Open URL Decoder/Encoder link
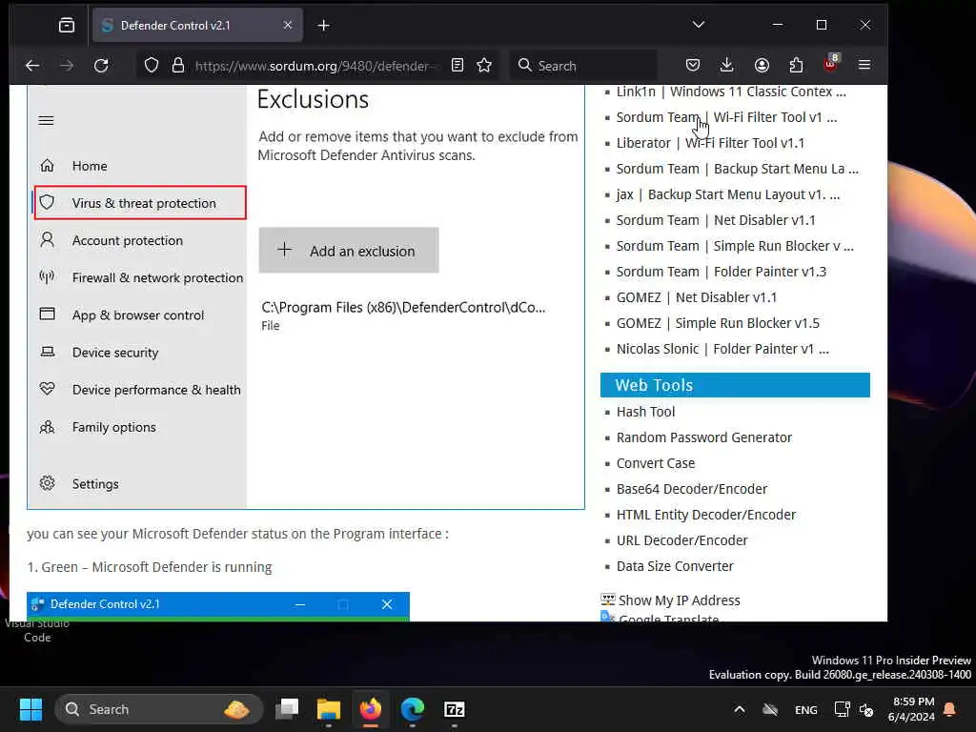Image resolution: width=976 pixels, height=732 pixels. pos(681,541)
